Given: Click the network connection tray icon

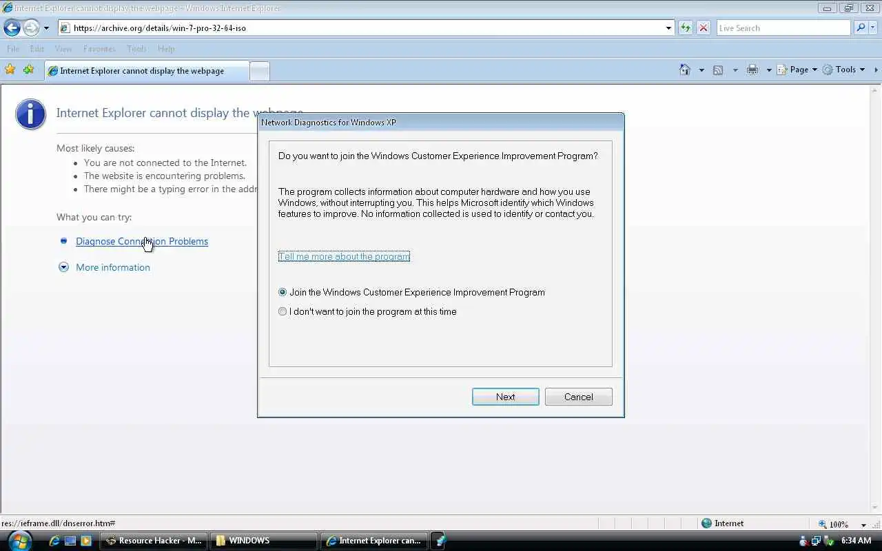Looking at the screenshot, I should (x=816, y=541).
